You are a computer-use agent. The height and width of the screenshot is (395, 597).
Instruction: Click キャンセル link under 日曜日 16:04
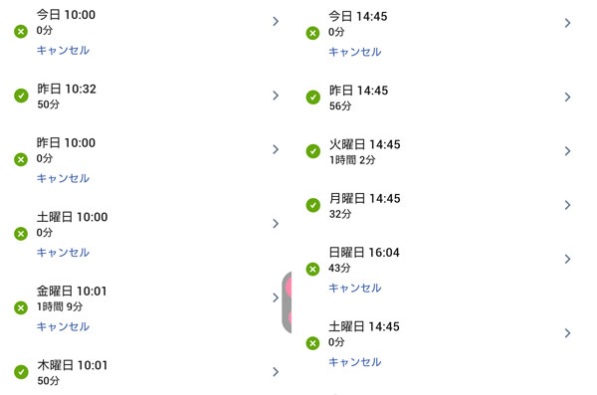tap(355, 288)
